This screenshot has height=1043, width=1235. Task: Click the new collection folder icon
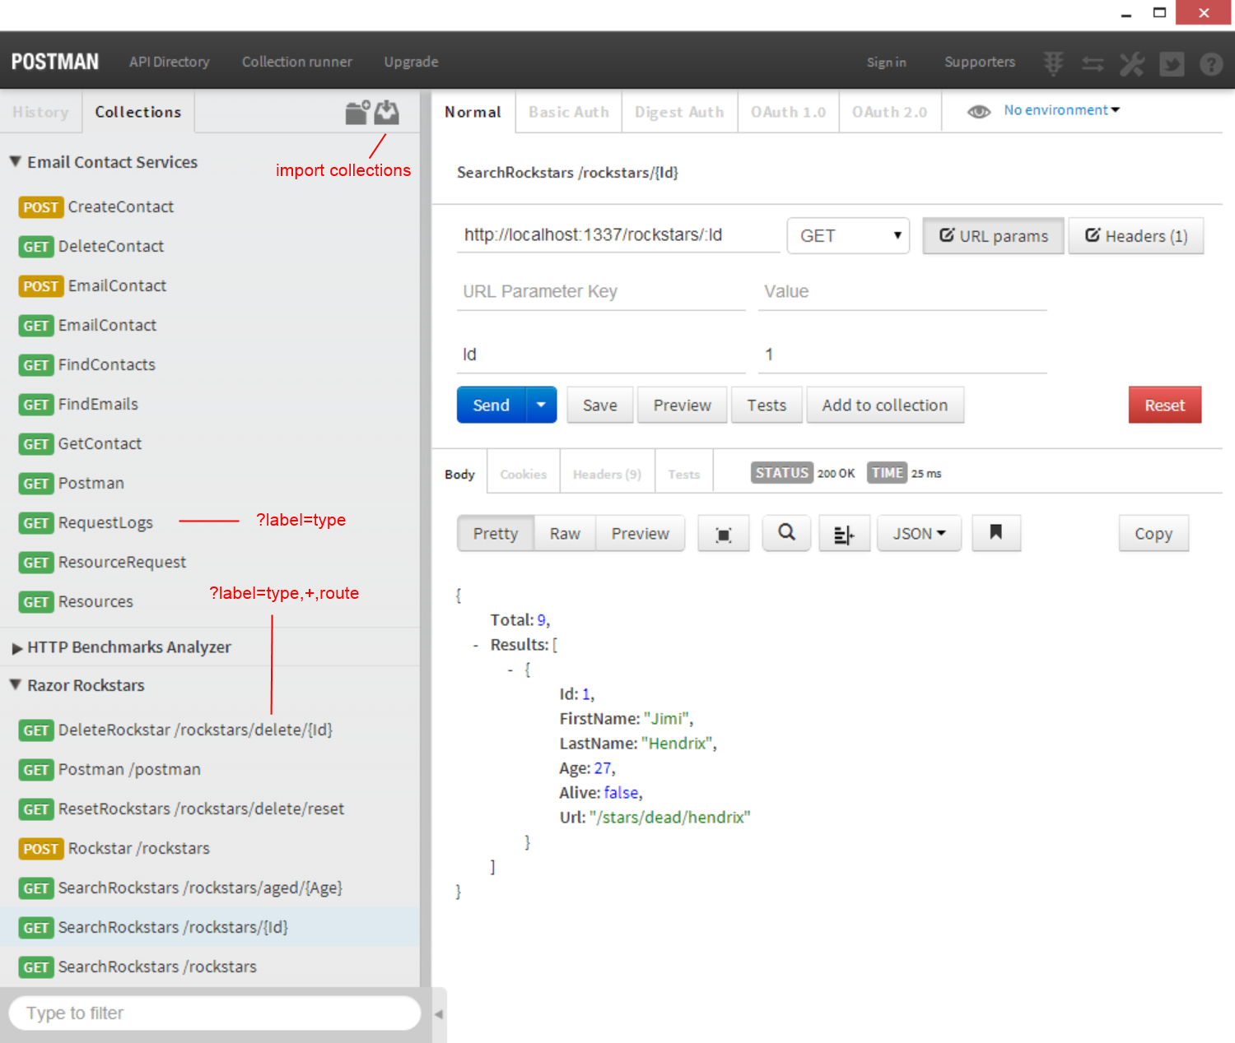[357, 112]
